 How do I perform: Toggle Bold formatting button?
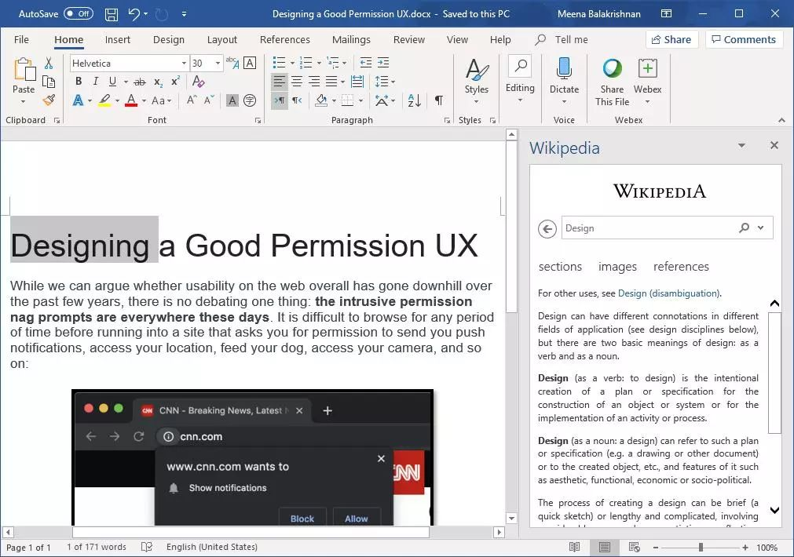79,82
